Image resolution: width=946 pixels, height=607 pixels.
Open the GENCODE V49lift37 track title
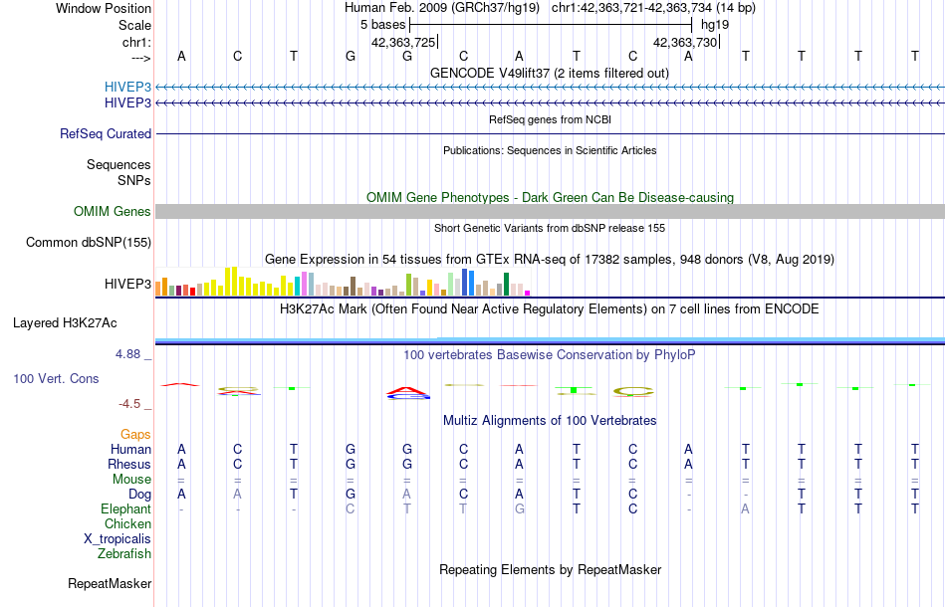tap(549, 73)
